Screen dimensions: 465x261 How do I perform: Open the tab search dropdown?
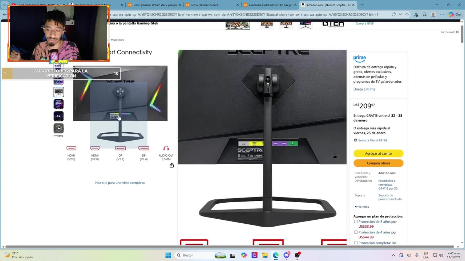point(5,5)
